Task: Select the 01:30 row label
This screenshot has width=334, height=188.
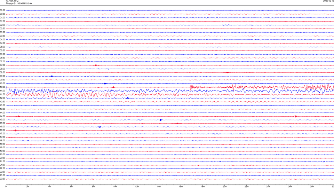Action: pyautogui.click(x=2, y=21)
